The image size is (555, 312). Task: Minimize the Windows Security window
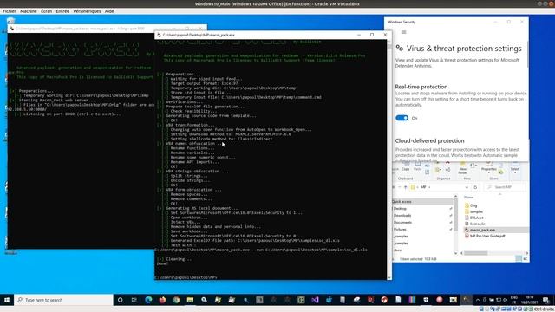coord(495,22)
